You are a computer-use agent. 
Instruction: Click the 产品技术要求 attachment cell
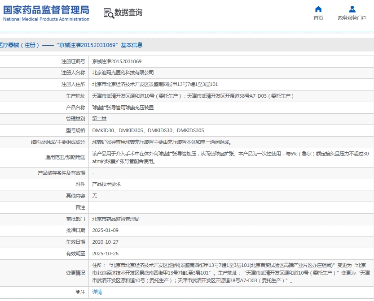106,184
